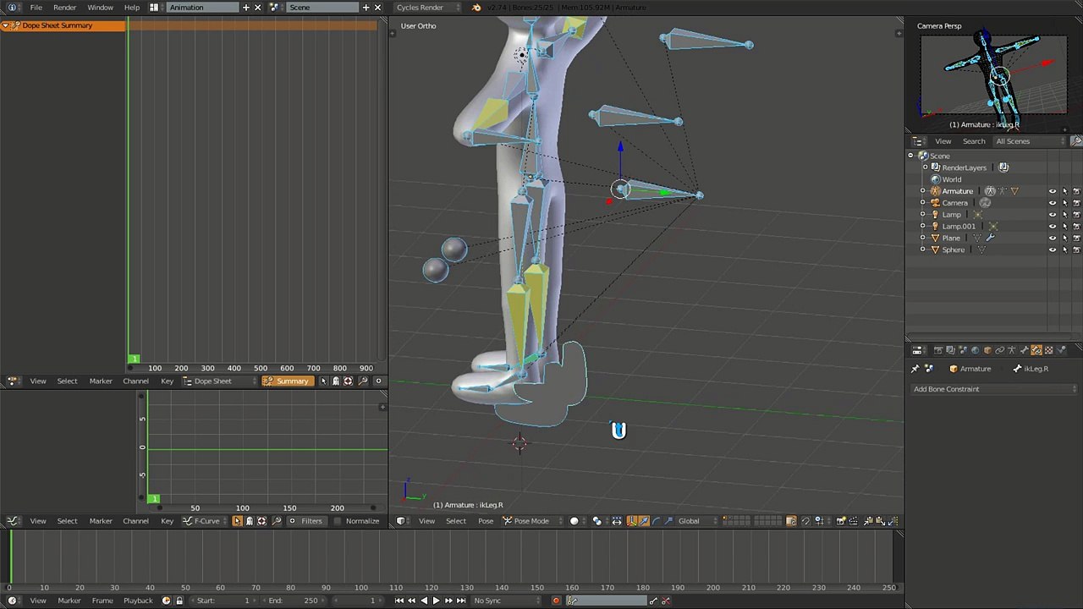Image resolution: width=1083 pixels, height=609 pixels.
Task: Click the OpenGL render image camera icon
Action: pos(841,521)
